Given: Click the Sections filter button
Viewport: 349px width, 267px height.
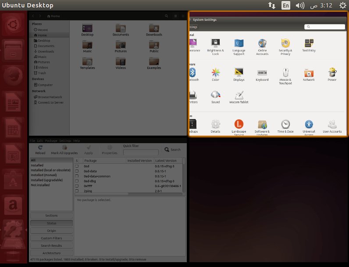Looking at the screenshot, I should click(x=51, y=216).
